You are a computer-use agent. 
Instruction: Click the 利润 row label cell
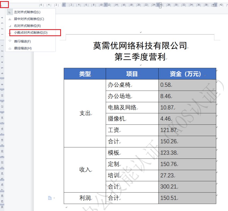[x=85, y=198]
